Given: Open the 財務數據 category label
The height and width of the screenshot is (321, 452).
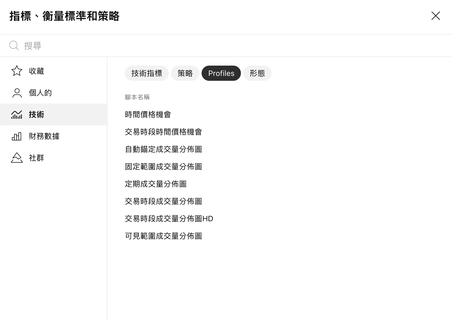Looking at the screenshot, I should coord(44,136).
